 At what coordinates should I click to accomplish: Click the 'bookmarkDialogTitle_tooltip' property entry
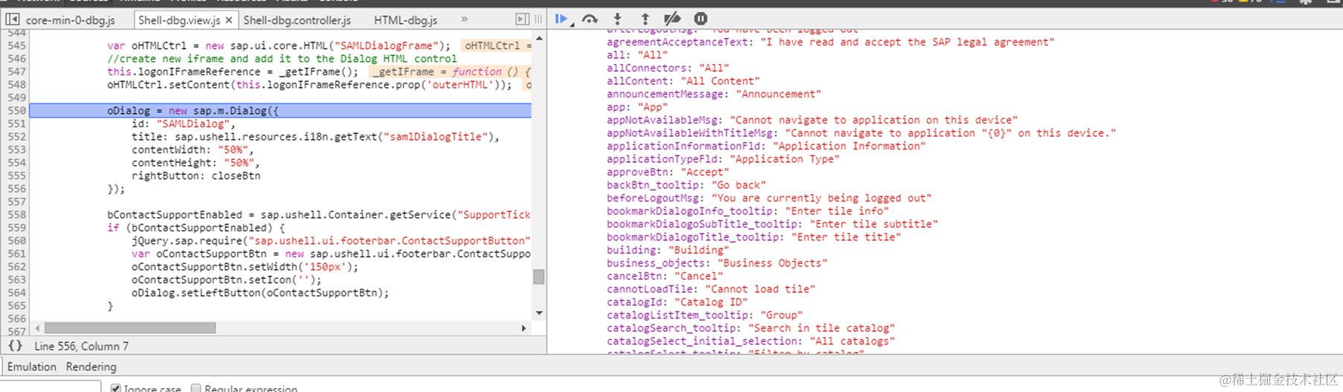pyautogui.click(x=753, y=237)
